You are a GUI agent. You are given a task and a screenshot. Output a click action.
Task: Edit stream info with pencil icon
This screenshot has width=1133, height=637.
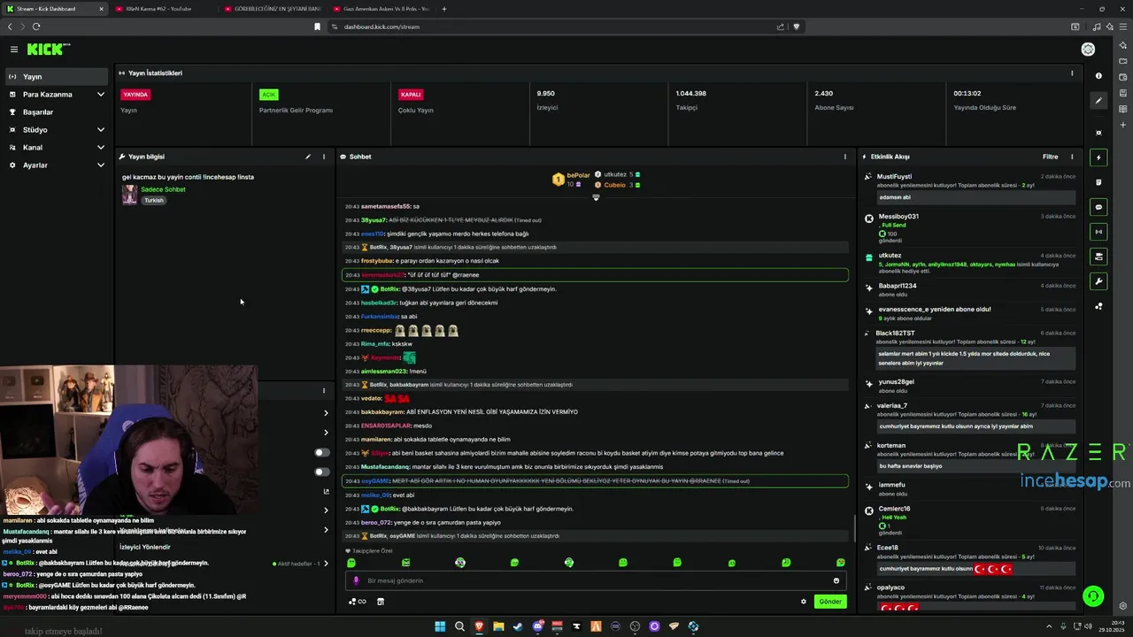308,157
